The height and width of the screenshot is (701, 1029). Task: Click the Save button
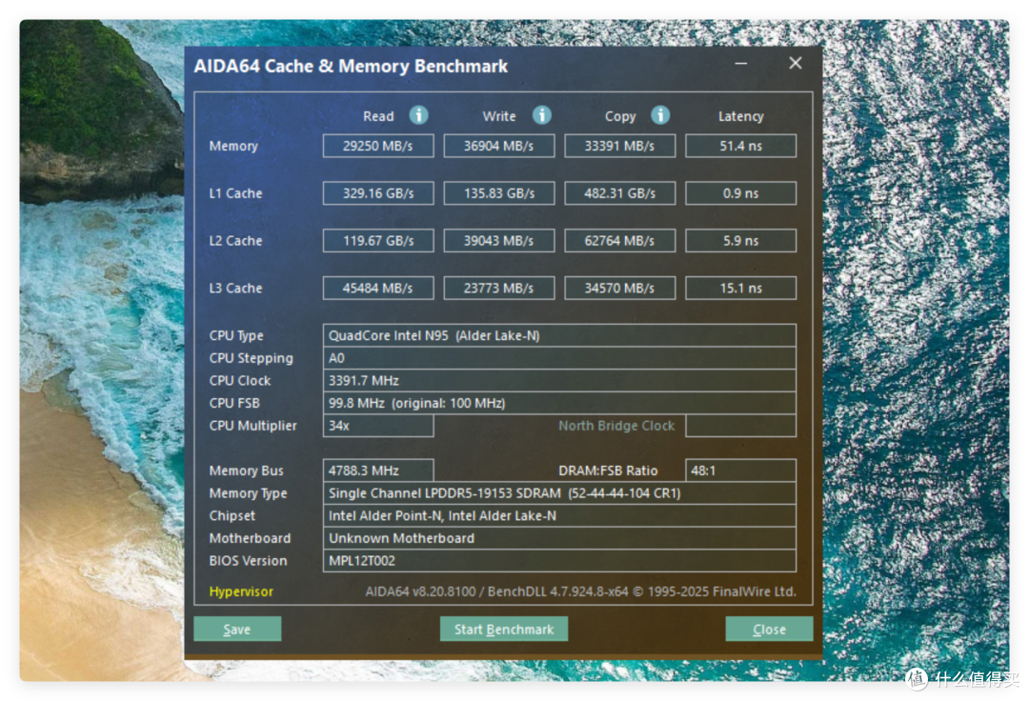237,629
